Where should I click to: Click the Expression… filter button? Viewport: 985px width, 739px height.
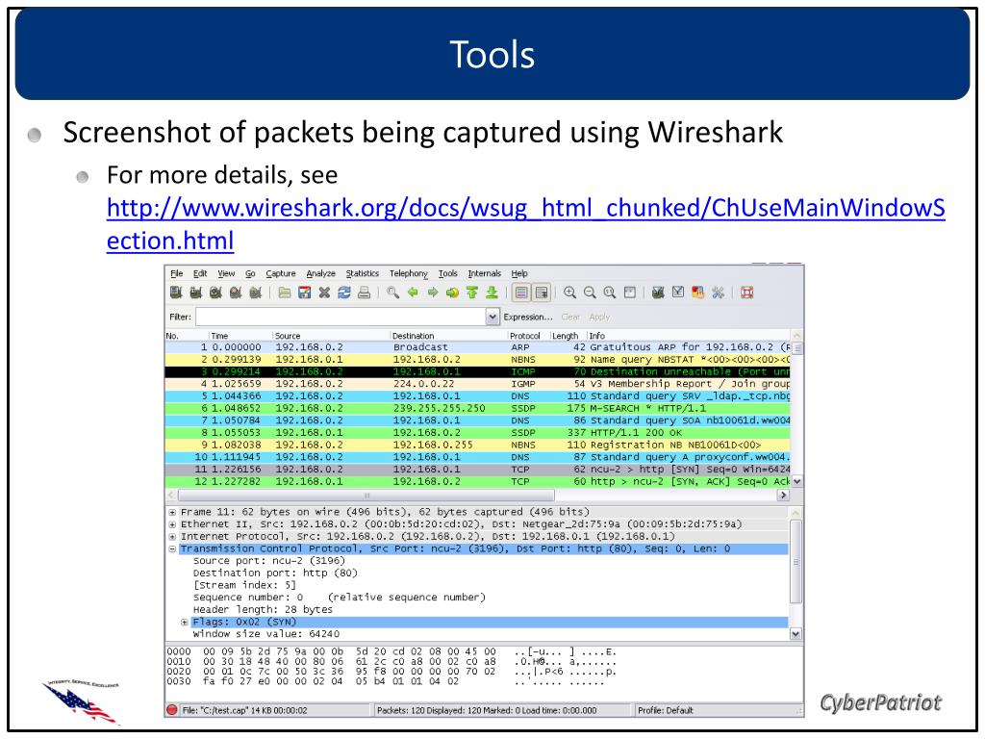pyautogui.click(x=528, y=317)
